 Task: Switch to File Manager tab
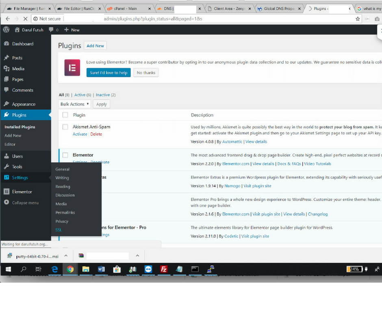coord(29,9)
